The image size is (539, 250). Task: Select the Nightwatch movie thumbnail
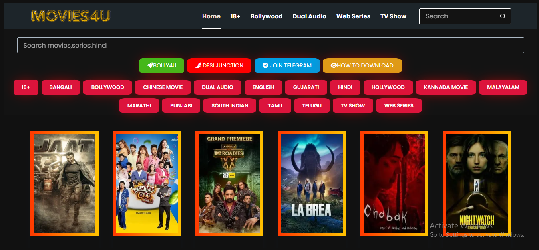pyautogui.click(x=477, y=183)
